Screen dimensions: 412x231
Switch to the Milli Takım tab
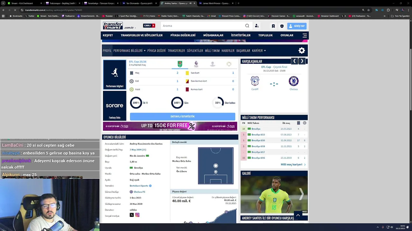(x=212, y=51)
